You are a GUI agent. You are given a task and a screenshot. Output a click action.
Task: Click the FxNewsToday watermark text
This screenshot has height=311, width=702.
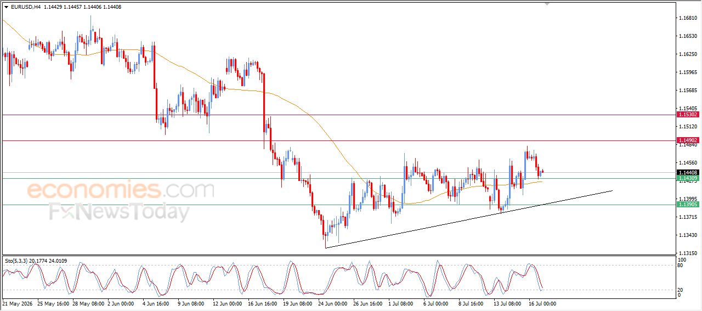(x=120, y=211)
